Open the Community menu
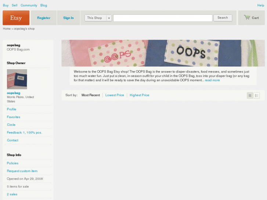Image resolution: width=267 pixels, height=200 pixels. coord(29,6)
